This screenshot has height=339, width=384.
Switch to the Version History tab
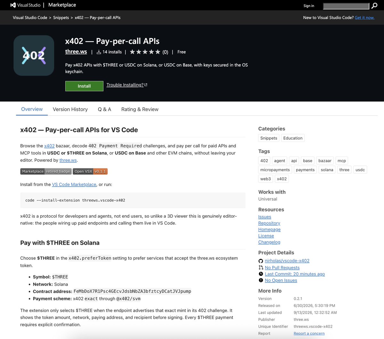(70, 109)
